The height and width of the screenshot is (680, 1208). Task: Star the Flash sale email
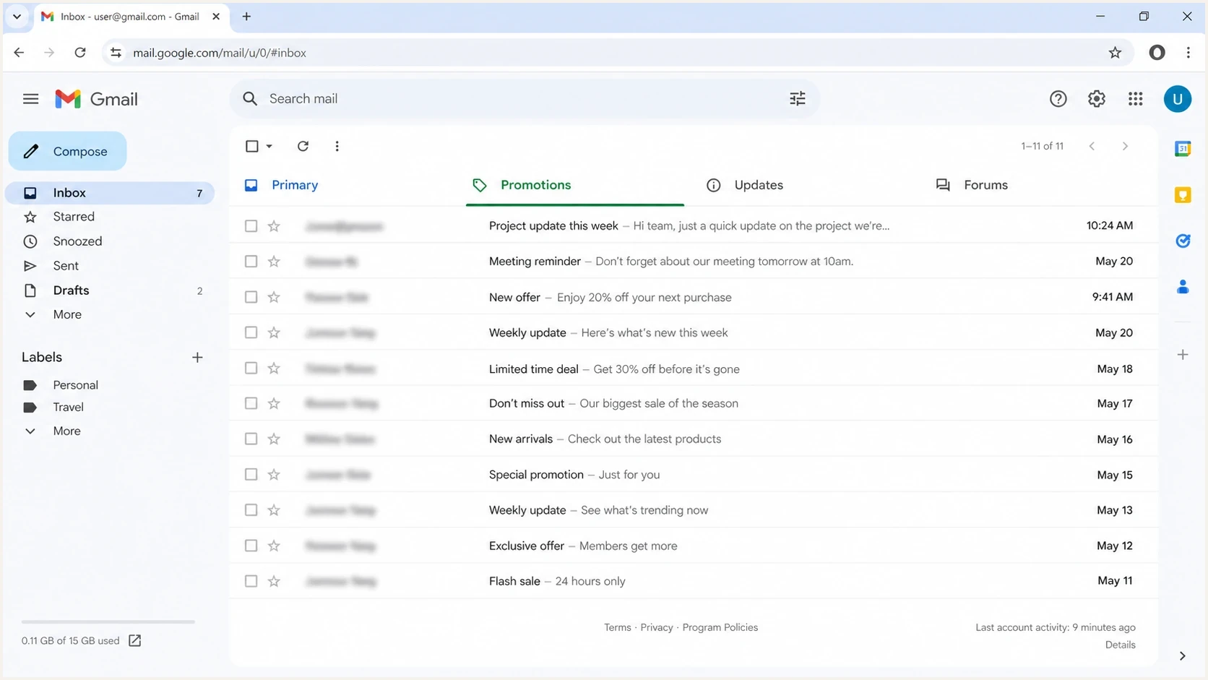coord(274,581)
